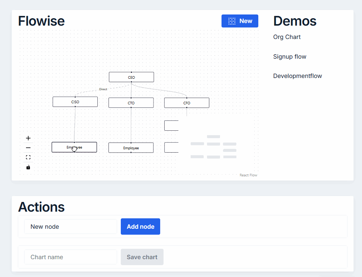Select the CTO node
The image size is (362, 277).
click(x=131, y=102)
